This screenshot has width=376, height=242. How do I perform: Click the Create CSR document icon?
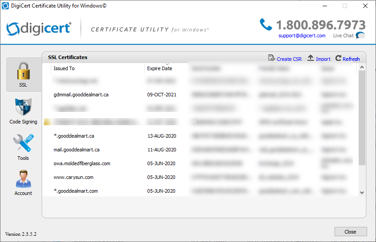[271, 58]
